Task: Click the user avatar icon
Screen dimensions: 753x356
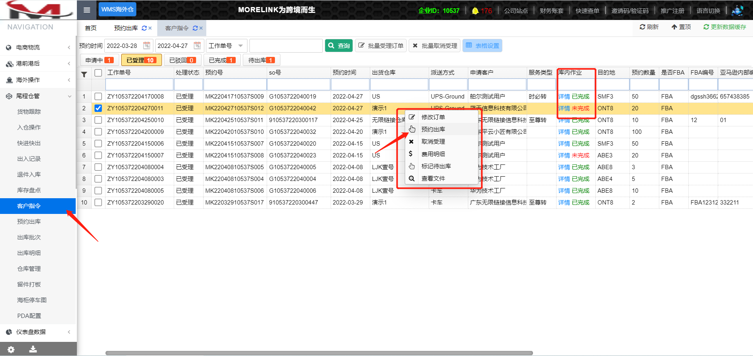Action: click(x=737, y=10)
